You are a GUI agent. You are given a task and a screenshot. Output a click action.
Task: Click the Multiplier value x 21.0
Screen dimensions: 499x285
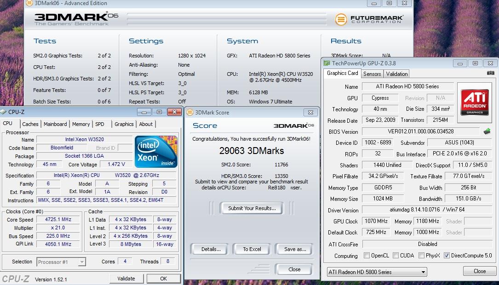click(x=58, y=228)
